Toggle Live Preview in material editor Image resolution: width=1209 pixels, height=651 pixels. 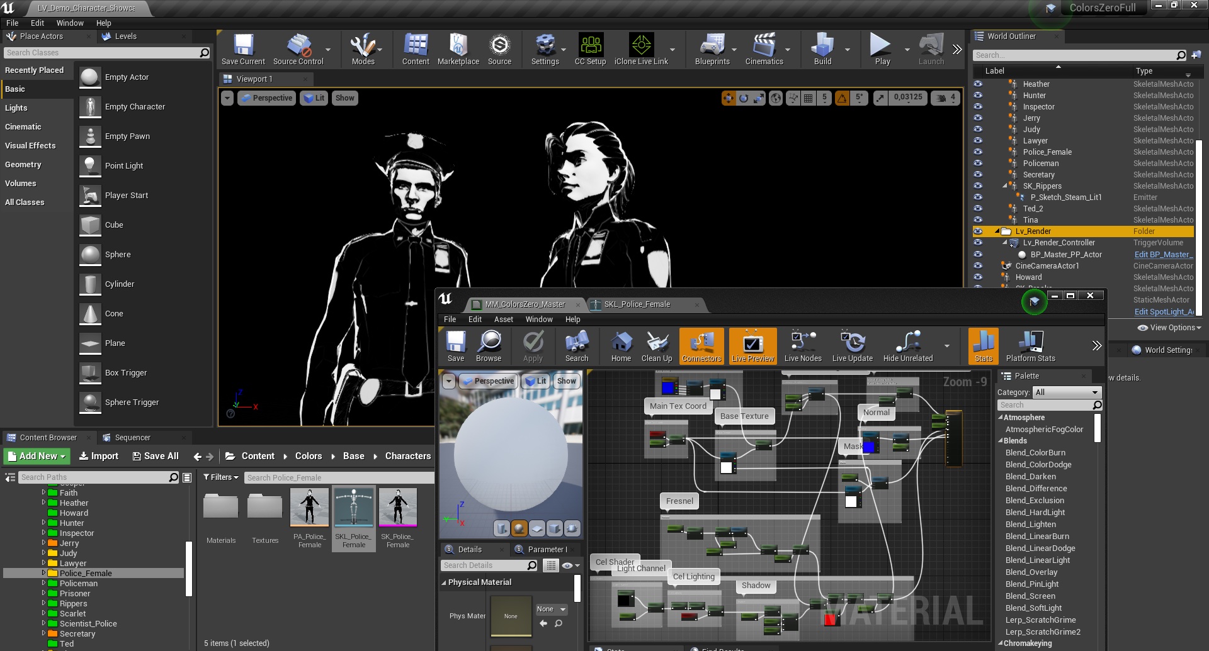coord(752,347)
